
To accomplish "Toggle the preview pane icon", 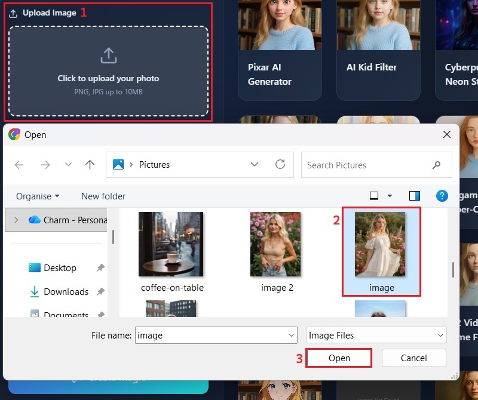I will tap(415, 196).
